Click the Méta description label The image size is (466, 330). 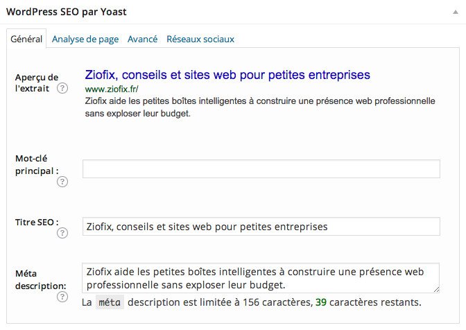(x=41, y=280)
